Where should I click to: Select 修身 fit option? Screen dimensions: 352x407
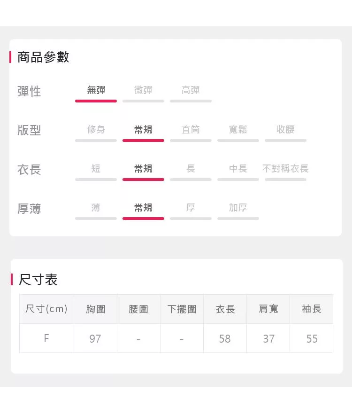tap(96, 130)
